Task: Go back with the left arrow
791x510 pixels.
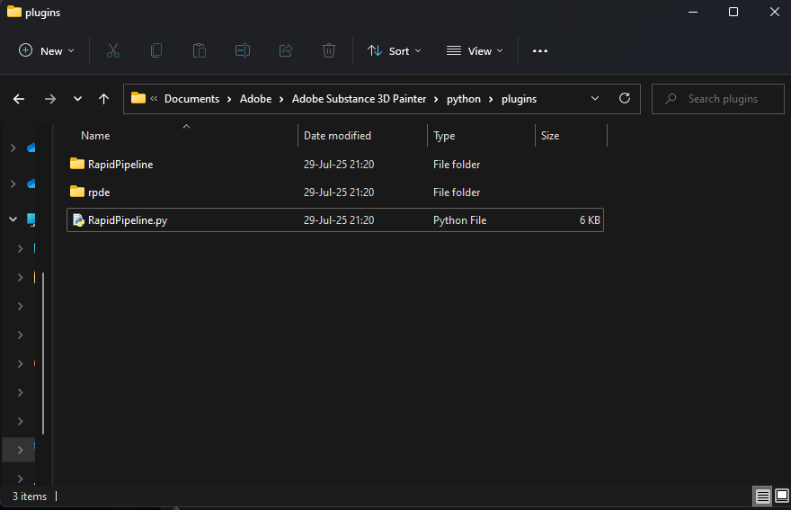Action: tap(19, 99)
